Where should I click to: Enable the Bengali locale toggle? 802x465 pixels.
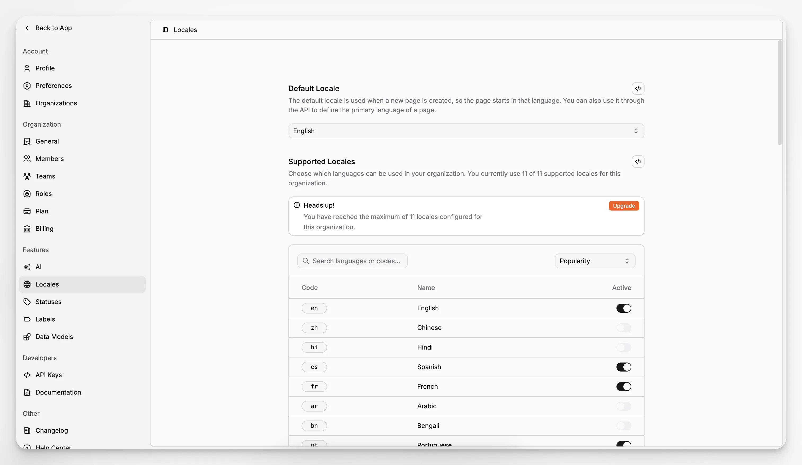pos(624,426)
